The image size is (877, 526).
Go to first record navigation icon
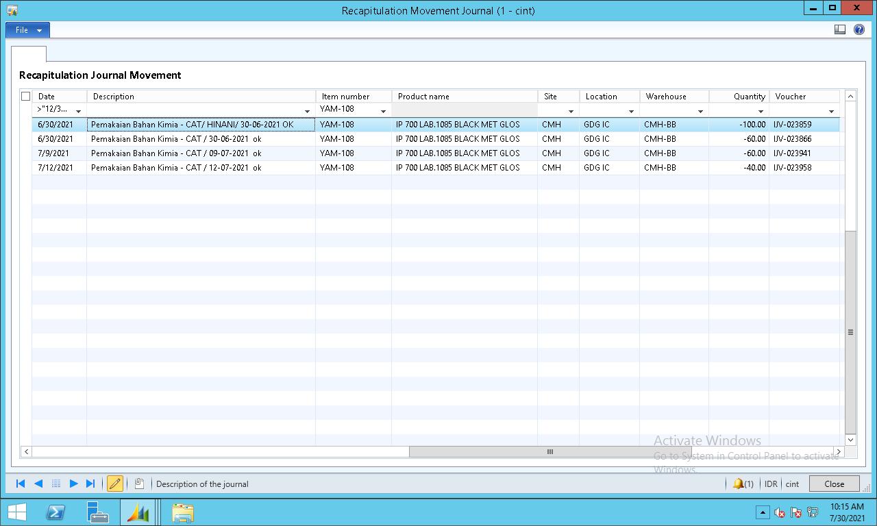coord(21,484)
